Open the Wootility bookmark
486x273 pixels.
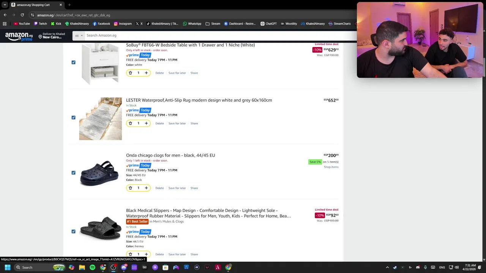pos(289,24)
